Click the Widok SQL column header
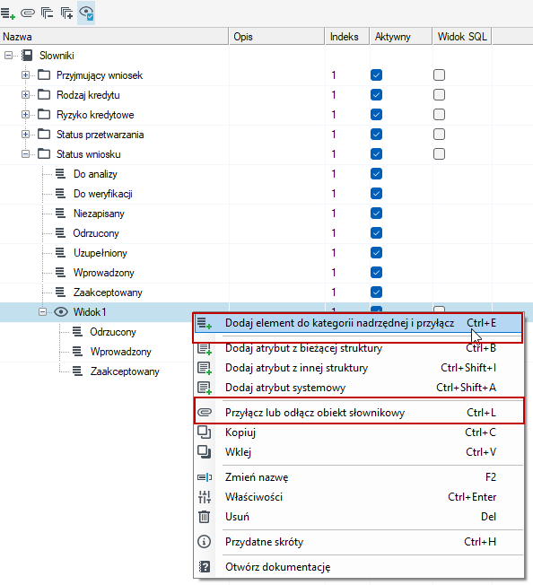Viewport: 533px width, 585px height. [462, 37]
